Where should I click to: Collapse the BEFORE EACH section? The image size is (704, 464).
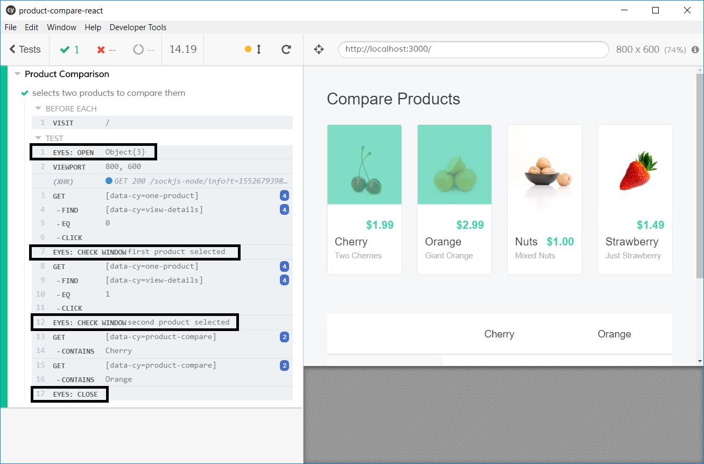pos(38,109)
